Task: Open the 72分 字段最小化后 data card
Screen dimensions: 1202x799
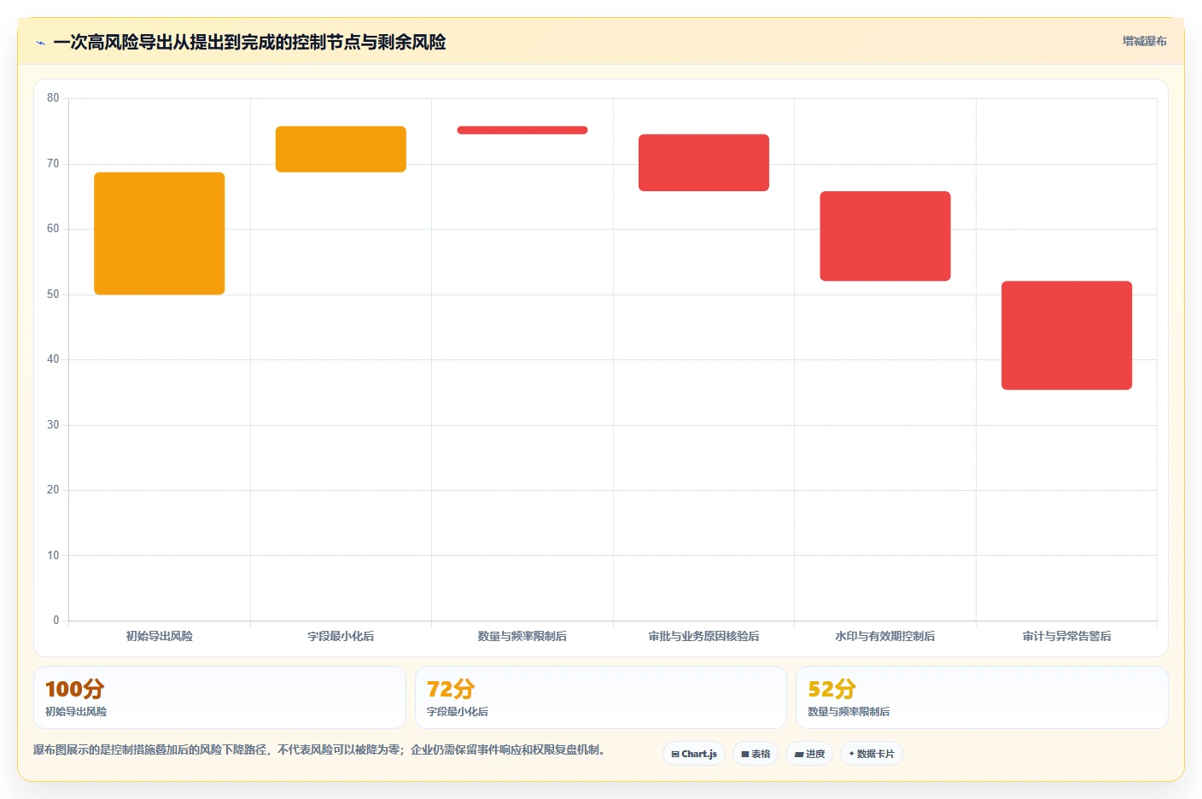Action: pos(601,697)
